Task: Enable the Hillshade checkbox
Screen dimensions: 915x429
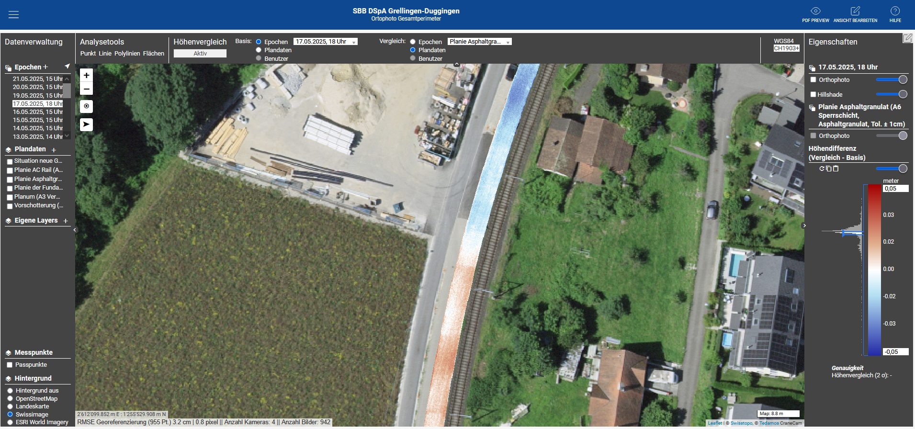Action: click(x=813, y=94)
